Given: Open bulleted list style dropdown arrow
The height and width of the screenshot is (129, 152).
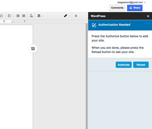Looking at the screenshot, I should (x=14, y=16).
